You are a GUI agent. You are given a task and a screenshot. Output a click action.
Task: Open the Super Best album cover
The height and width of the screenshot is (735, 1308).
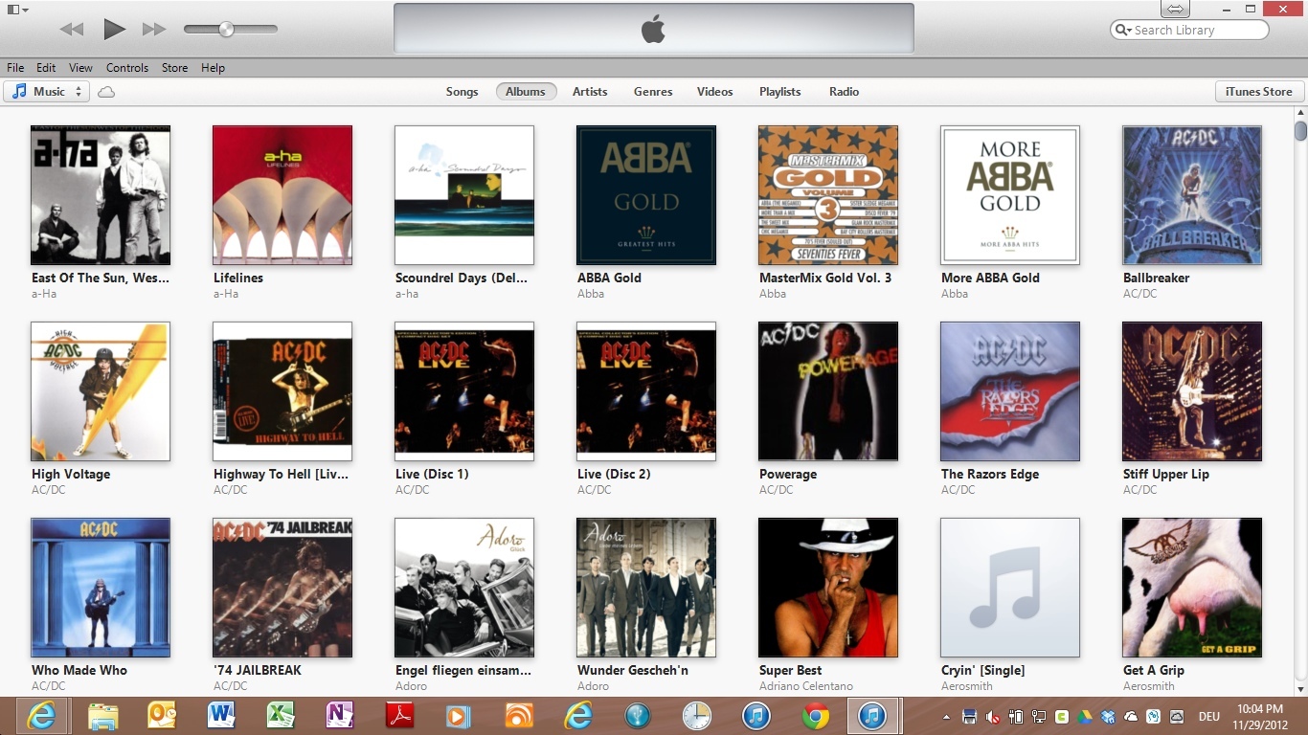pos(828,588)
